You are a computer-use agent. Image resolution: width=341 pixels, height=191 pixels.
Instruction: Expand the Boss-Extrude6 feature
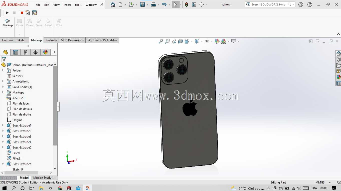3,164
